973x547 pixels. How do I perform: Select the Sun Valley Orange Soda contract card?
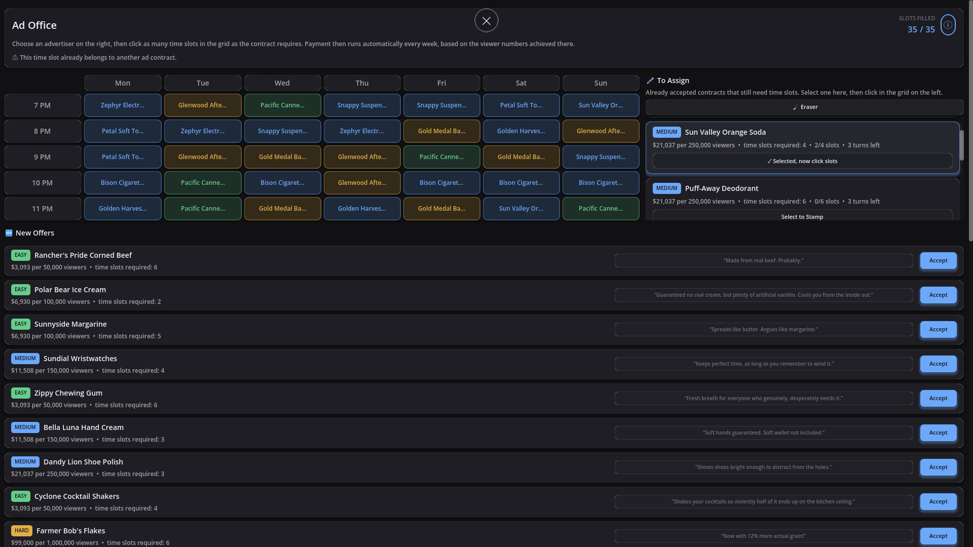click(802, 147)
